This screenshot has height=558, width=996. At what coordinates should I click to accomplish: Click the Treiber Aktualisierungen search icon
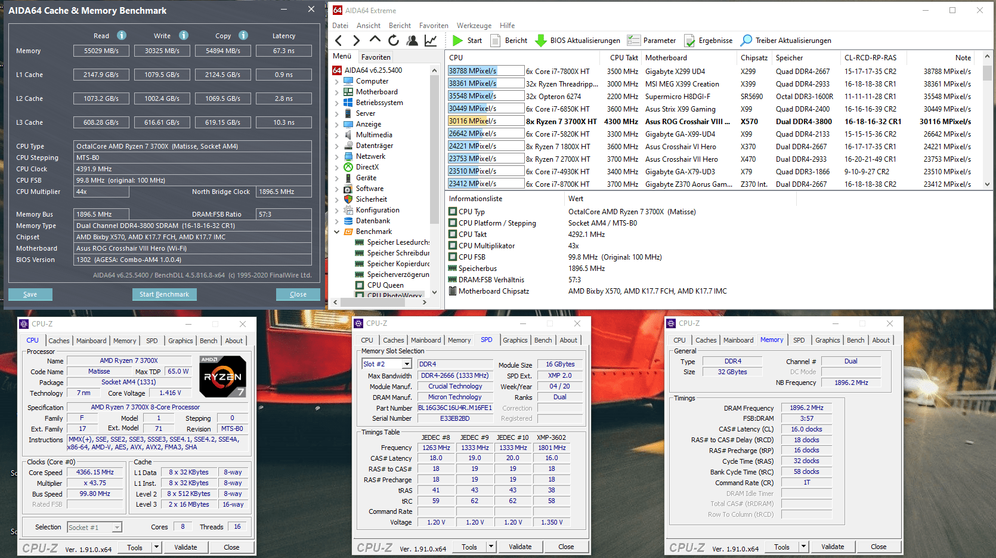click(746, 41)
